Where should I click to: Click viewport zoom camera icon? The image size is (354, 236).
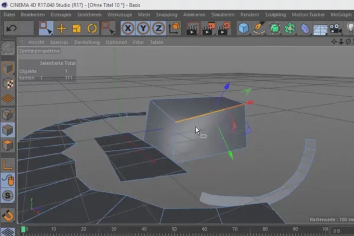click(341, 41)
